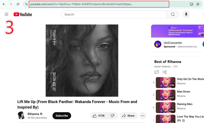Image resolution: width=204 pixels, height=123 pixels.
Task: Open the Rihanna channel name link
Action: pos(33,114)
